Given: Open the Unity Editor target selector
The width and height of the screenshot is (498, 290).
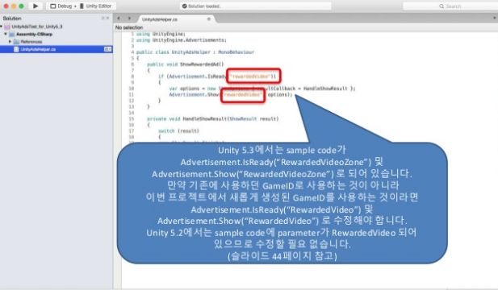Looking at the screenshot, I should tap(95, 6).
